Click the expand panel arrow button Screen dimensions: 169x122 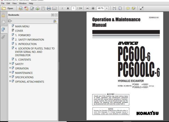[56, 15]
